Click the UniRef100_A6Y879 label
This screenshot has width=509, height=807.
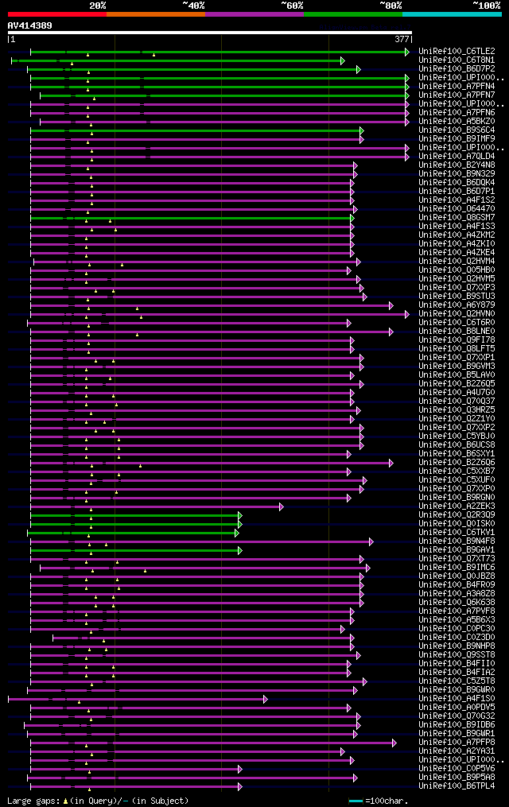(457, 305)
